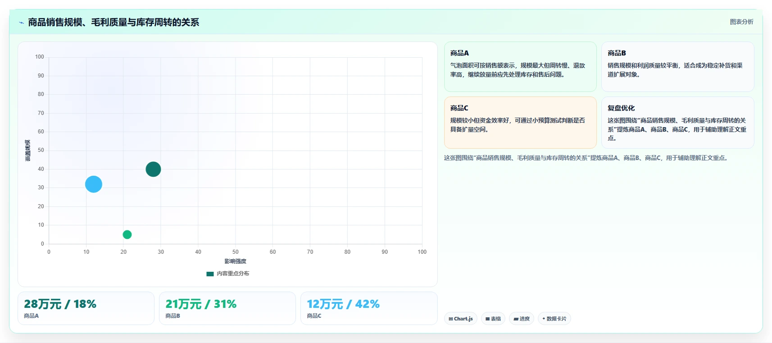Click the small green bubble in the chart
Viewport: 772px width, 343px height.
[127, 234]
